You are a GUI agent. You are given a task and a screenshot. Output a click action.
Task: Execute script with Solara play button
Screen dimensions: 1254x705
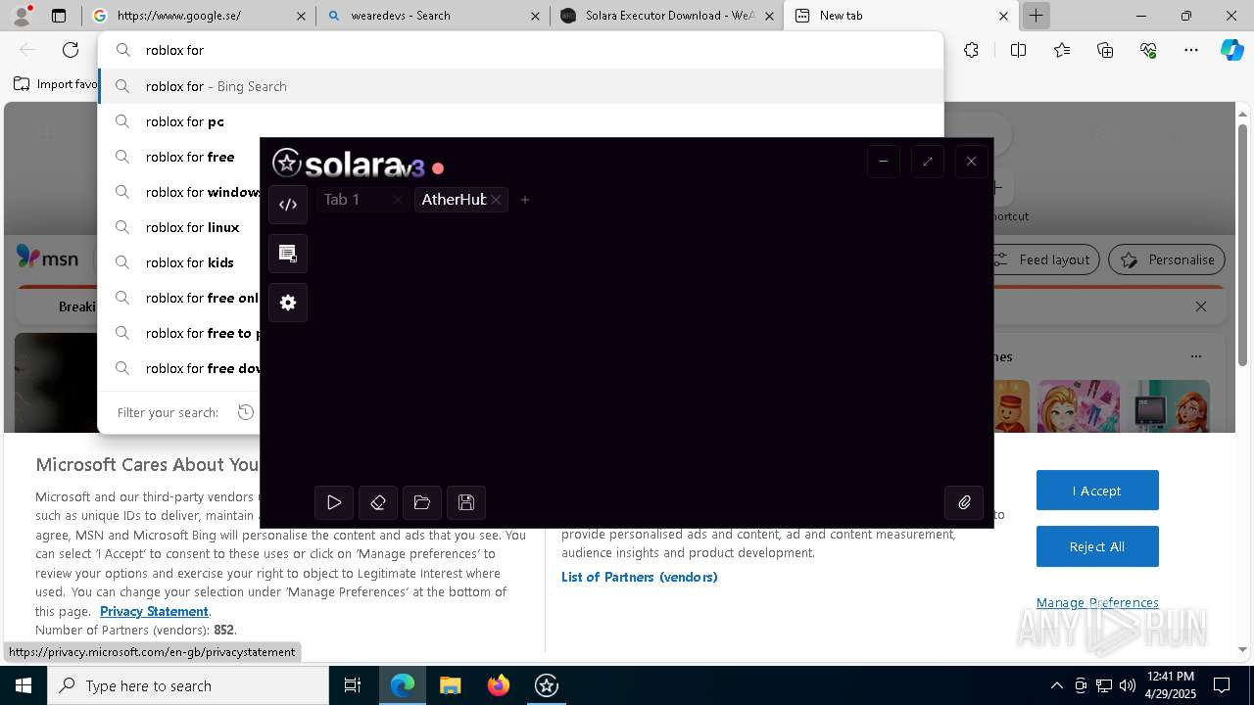pos(334,502)
